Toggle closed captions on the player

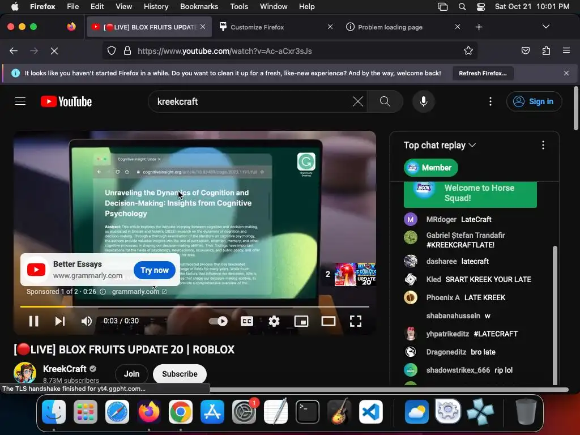pyautogui.click(x=247, y=321)
